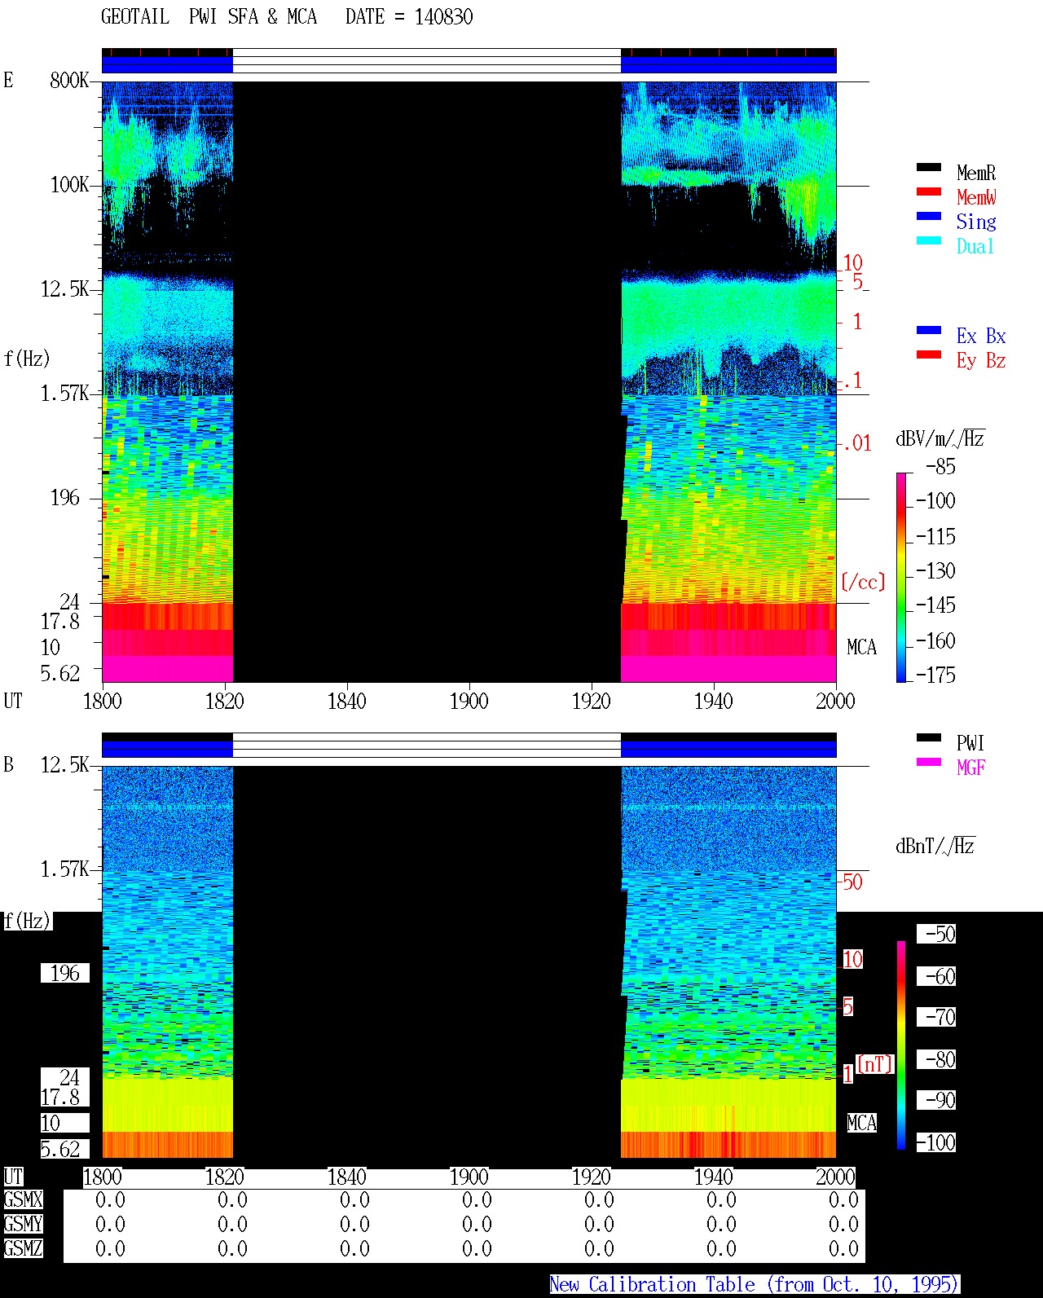Click the 'MGF' legend label text
The width and height of the screenshot is (1043, 1298).
971,768
